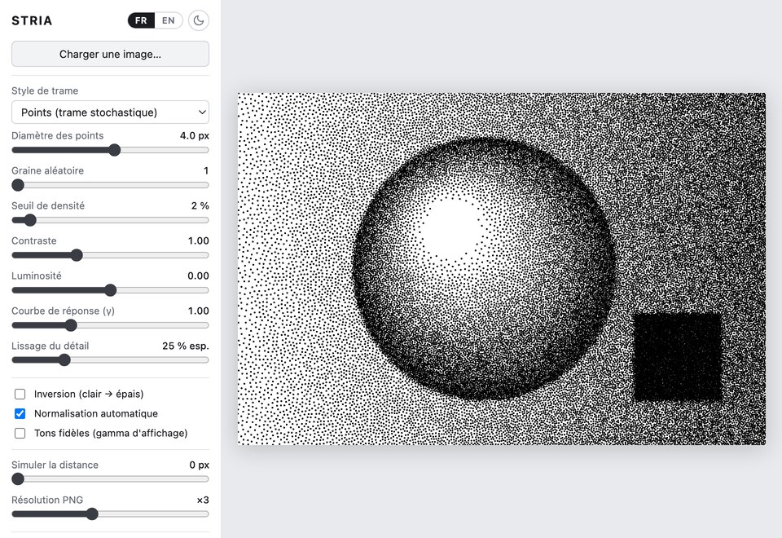
Task: Adjust the Lissage du détail slider
Action: point(110,360)
